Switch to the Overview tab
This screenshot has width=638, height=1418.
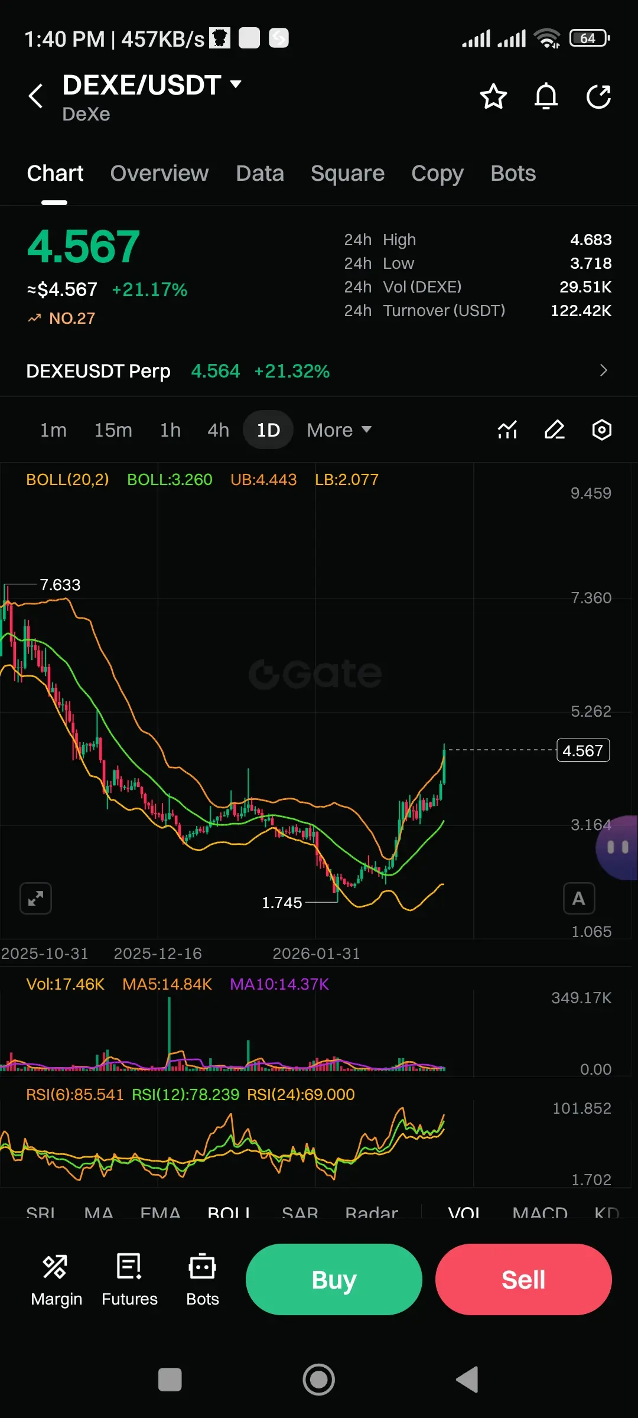159,173
